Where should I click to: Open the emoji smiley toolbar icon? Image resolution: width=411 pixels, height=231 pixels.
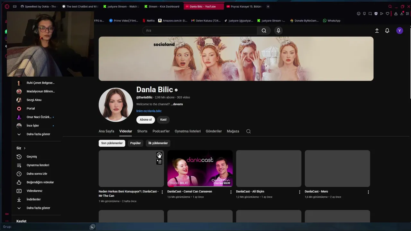[x=359, y=13]
